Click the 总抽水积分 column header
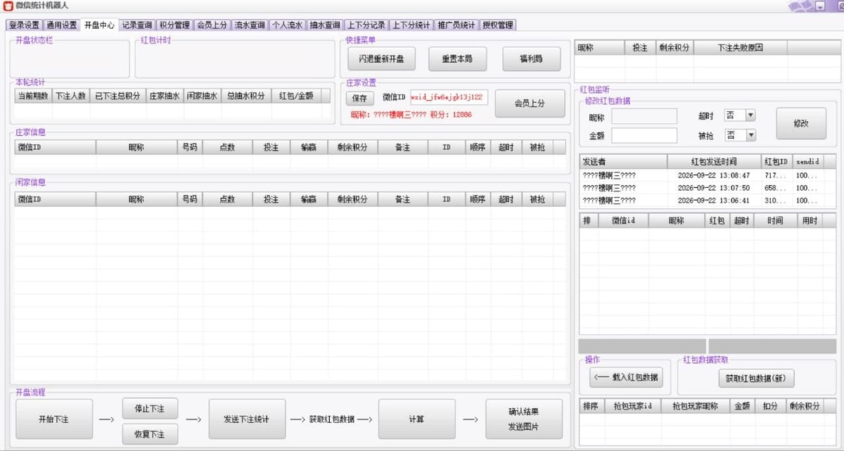844x451 pixels. (x=245, y=96)
